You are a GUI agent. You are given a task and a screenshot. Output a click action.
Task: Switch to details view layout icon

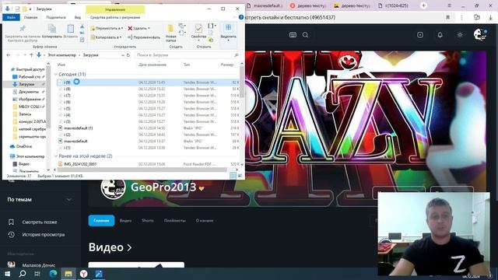pyautogui.click(x=233, y=176)
